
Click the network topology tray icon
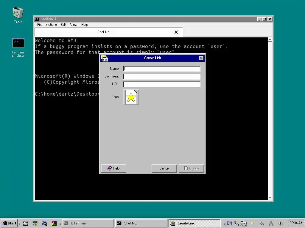271,223
